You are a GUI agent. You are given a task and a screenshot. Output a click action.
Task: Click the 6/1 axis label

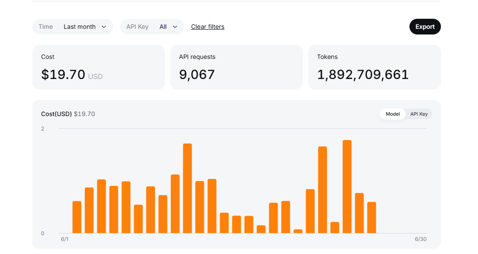point(65,239)
